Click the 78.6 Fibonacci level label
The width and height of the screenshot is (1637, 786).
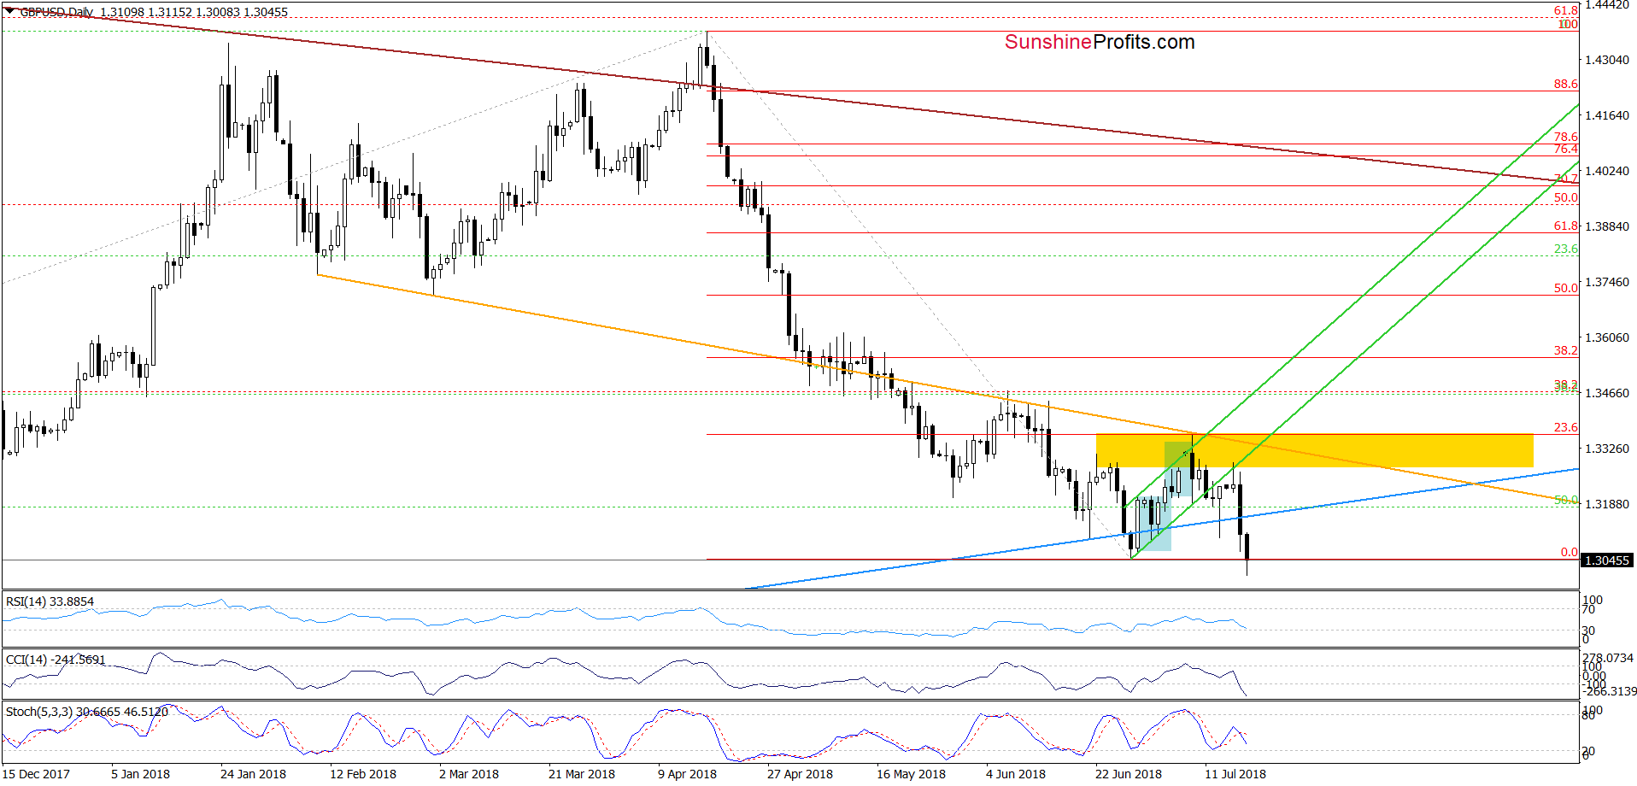pos(1565,137)
